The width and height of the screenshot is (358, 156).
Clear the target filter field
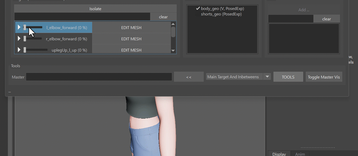[163, 17]
